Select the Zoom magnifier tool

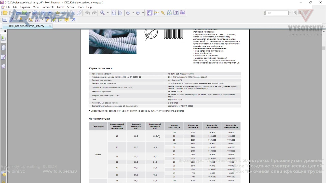click(x=103, y=13)
